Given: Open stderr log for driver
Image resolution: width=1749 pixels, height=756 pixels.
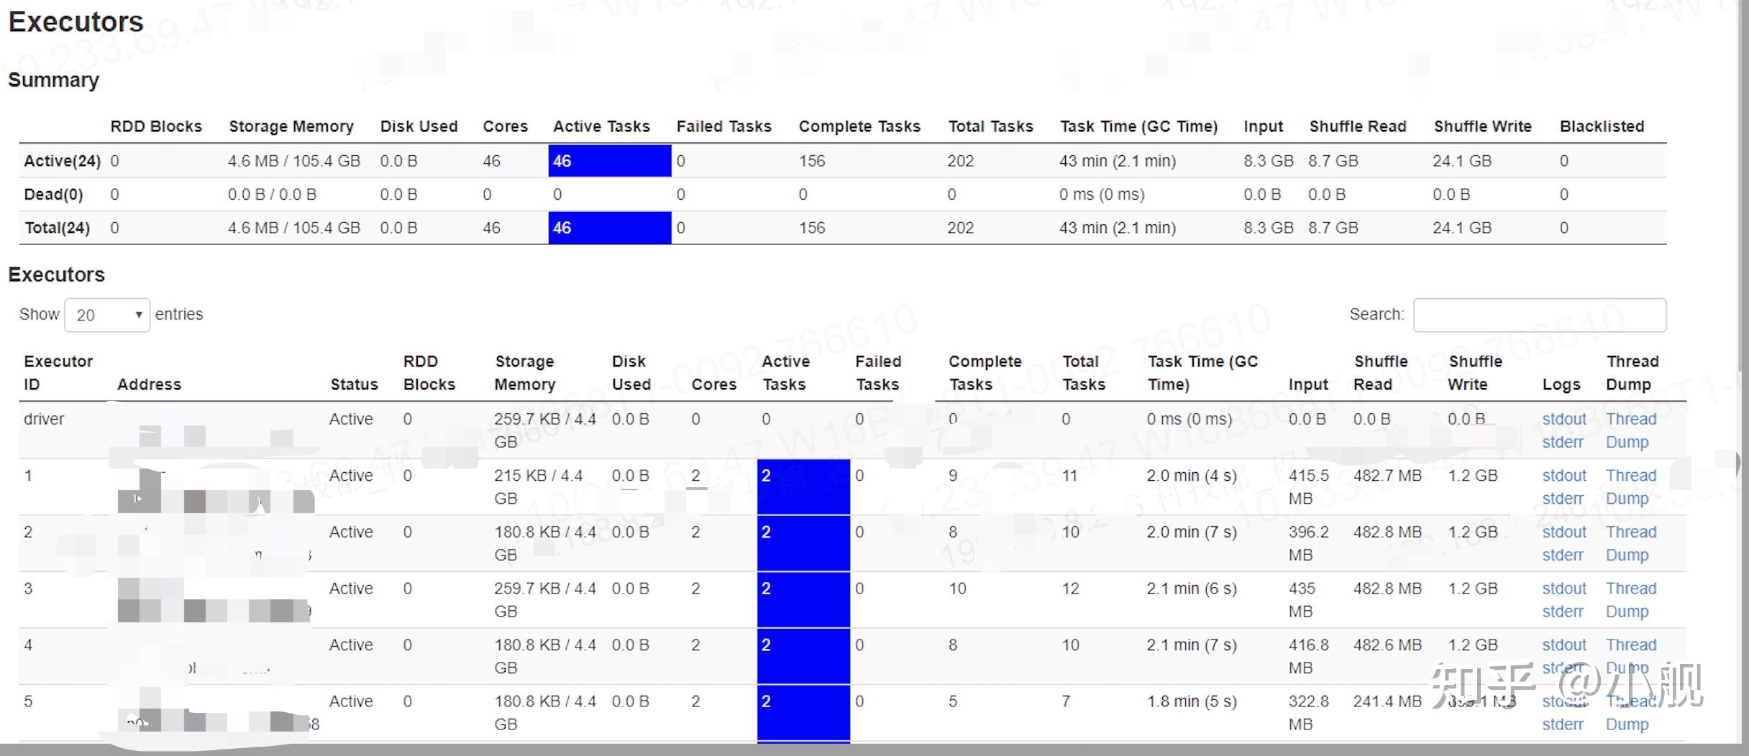Looking at the screenshot, I should [1562, 442].
